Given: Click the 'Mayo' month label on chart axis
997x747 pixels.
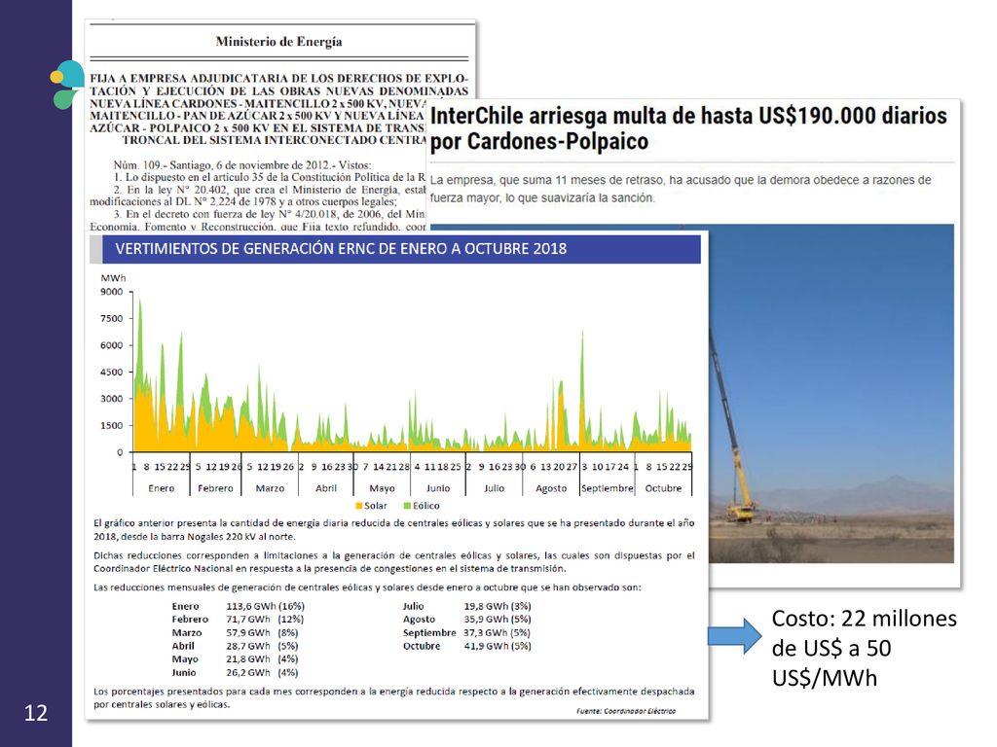Looking at the screenshot, I should click(x=382, y=488).
